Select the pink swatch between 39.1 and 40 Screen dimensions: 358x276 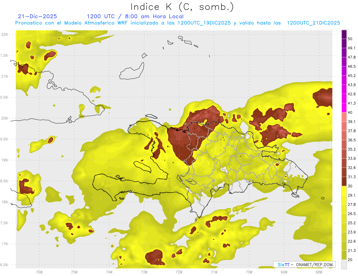point(344,117)
